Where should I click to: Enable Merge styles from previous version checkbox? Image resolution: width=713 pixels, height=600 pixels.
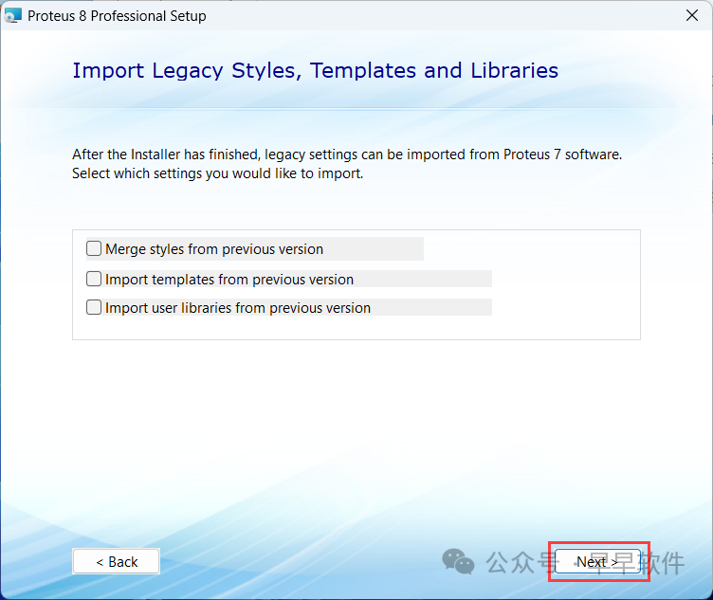94,248
